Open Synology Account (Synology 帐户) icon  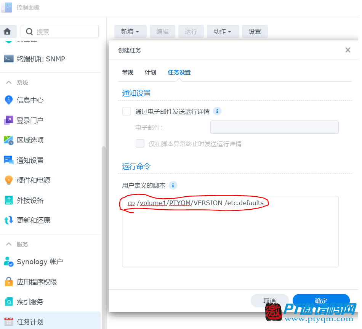[x=8, y=262]
